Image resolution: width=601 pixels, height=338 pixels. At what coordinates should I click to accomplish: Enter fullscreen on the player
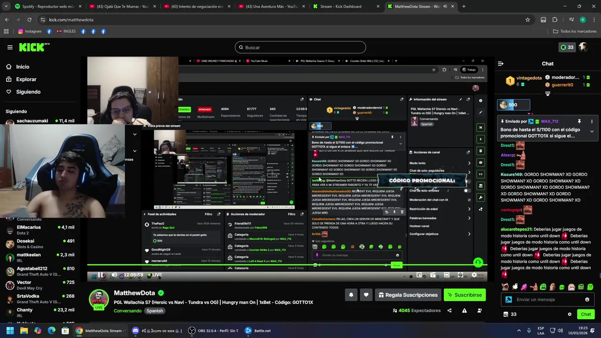pyautogui.click(x=461, y=275)
